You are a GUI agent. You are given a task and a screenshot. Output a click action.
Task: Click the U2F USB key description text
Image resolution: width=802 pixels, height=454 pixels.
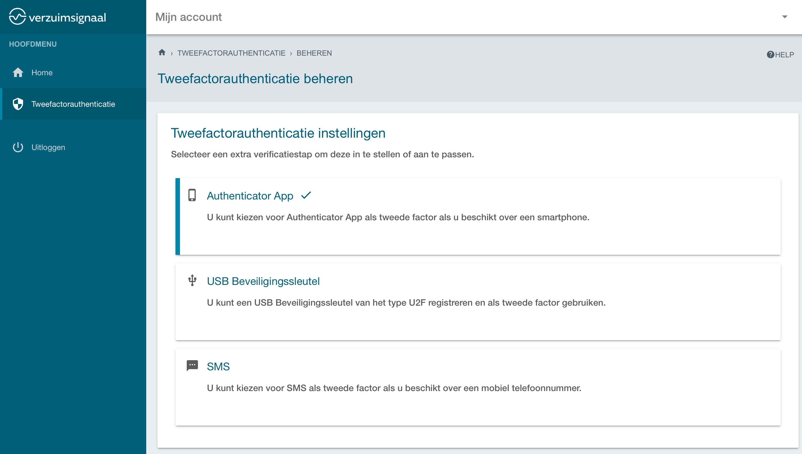[406, 303]
